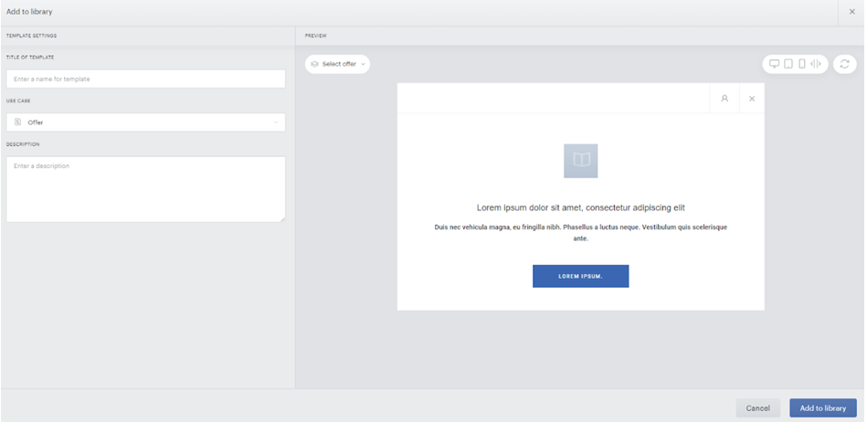This screenshot has width=867, height=423.
Task: Click the description textarea resize handle
Action: pos(282,219)
